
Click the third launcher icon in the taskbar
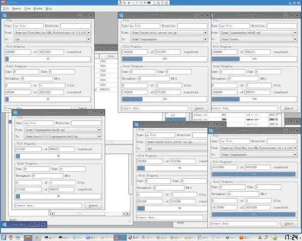pos(18,237)
